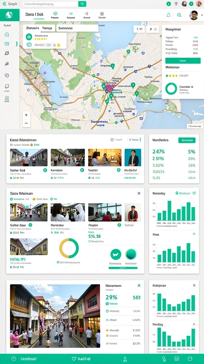This screenshot has width=204, height=364.
Task: Close the Szou Maintan panel
Action: [x=139, y=193]
